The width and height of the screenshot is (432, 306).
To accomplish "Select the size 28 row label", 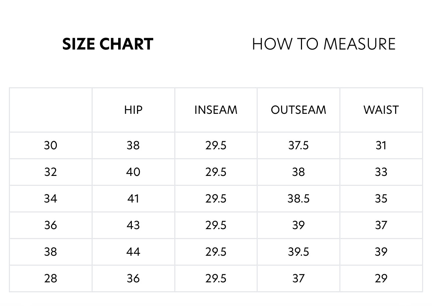I will 51,278.
